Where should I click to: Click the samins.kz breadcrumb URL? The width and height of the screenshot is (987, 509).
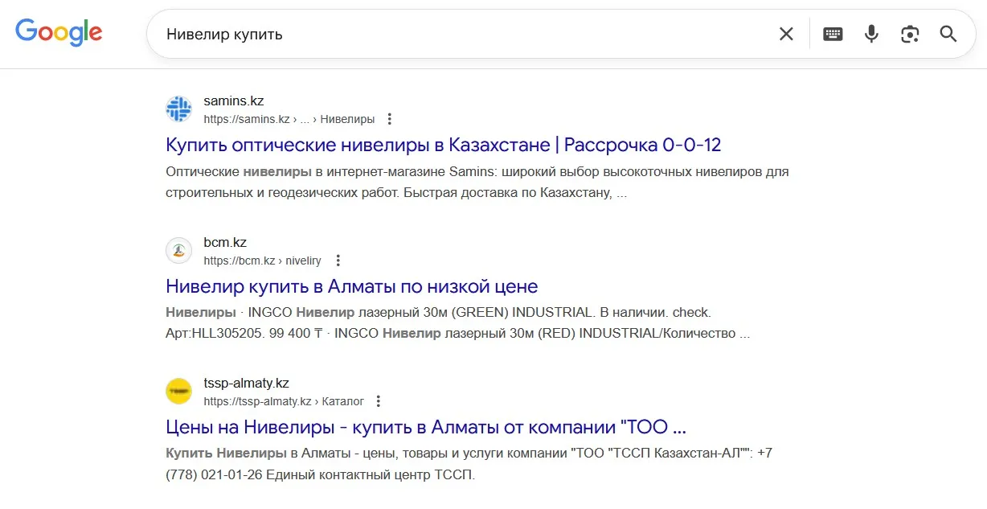(x=289, y=120)
